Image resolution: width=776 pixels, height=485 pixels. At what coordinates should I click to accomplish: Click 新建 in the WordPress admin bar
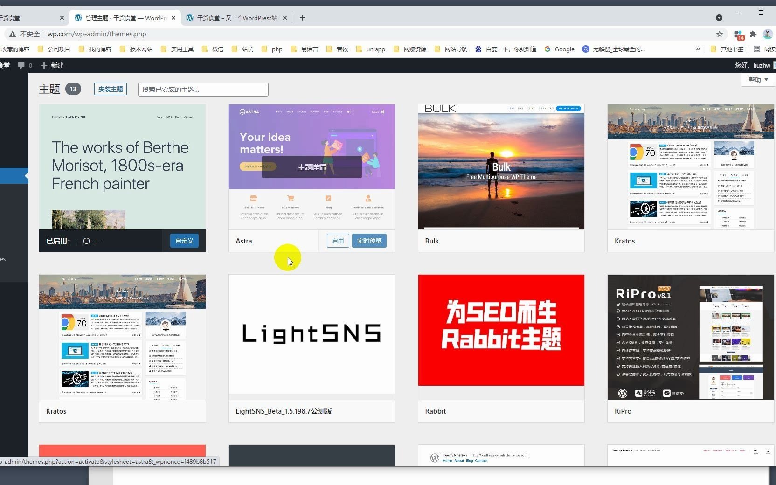[x=52, y=65]
